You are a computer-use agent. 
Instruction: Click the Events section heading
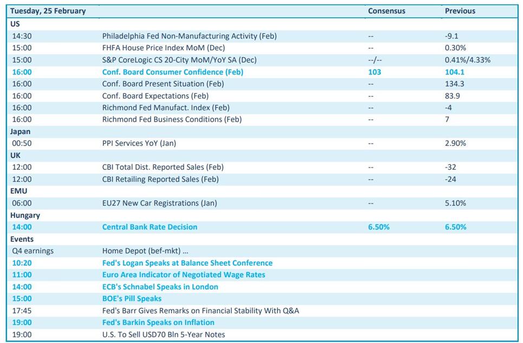coord(22,239)
